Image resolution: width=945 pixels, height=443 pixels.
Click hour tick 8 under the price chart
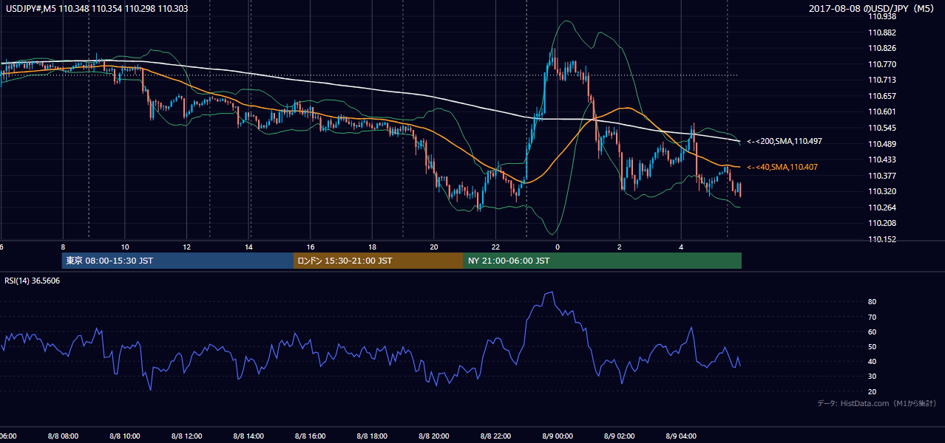coord(63,247)
